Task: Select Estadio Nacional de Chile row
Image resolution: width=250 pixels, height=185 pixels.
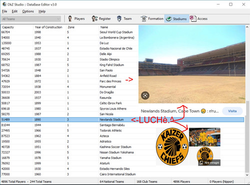Action: click(x=69, y=48)
